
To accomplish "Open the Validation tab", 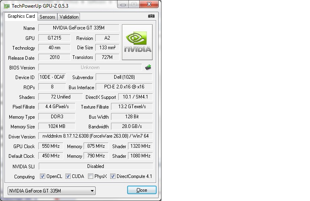I will click(x=69, y=17).
